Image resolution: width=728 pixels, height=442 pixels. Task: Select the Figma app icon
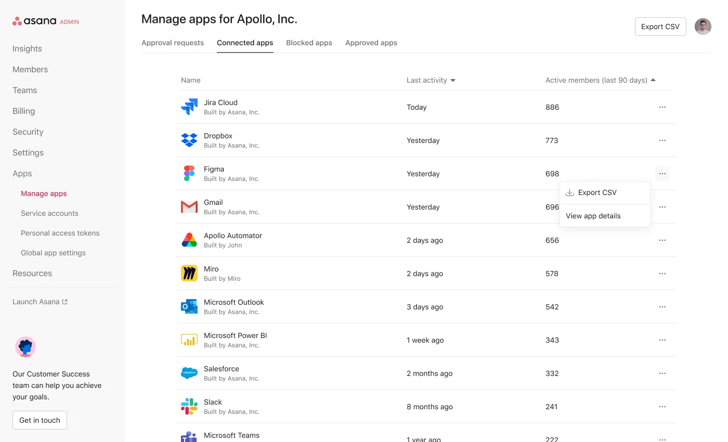(189, 173)
